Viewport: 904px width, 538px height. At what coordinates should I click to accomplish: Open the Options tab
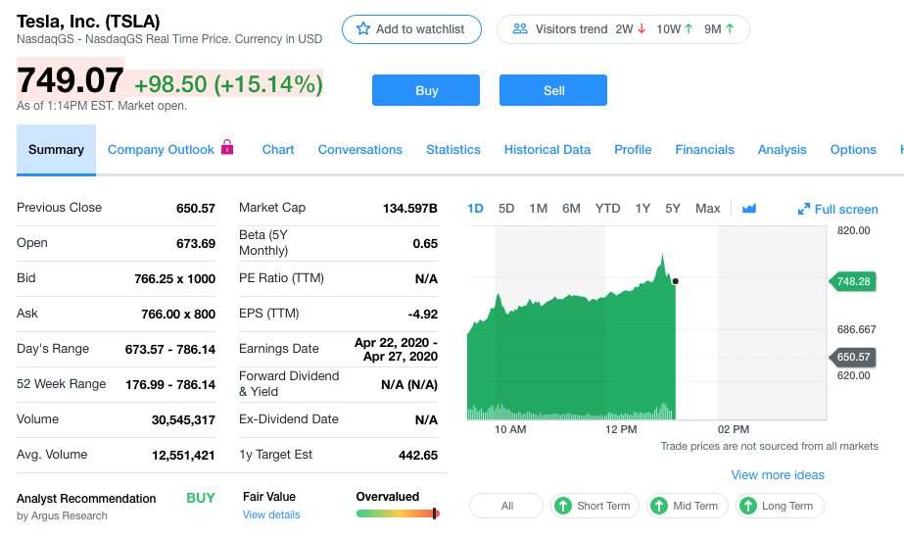tap(853, 149)
